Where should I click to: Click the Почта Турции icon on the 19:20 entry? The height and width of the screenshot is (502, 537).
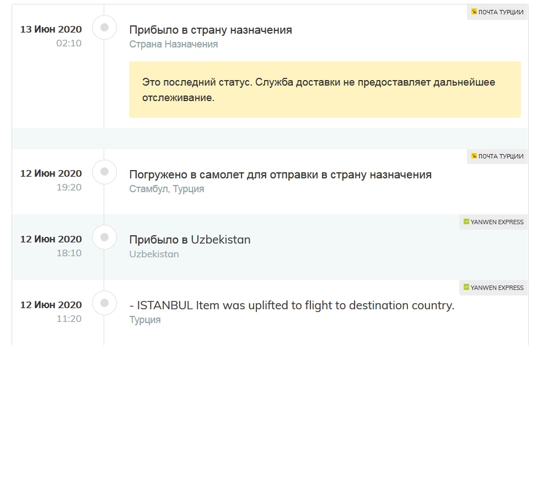474,156
